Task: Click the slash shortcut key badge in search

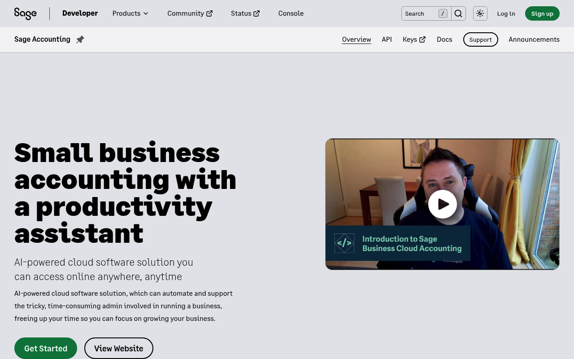Action: 443,13
